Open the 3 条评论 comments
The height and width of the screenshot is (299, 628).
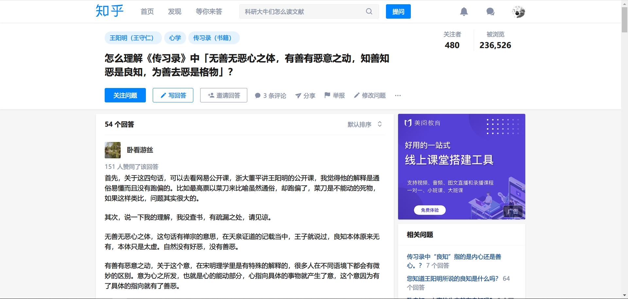coord(270,96)
